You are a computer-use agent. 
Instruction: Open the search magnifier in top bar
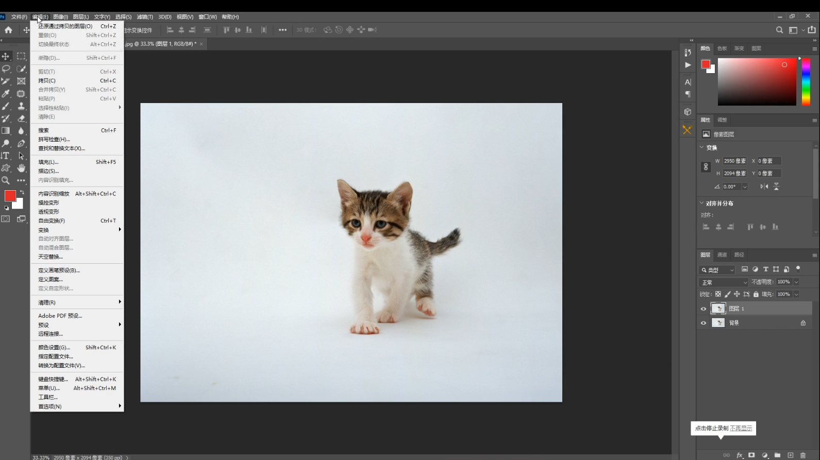(779, 30)
